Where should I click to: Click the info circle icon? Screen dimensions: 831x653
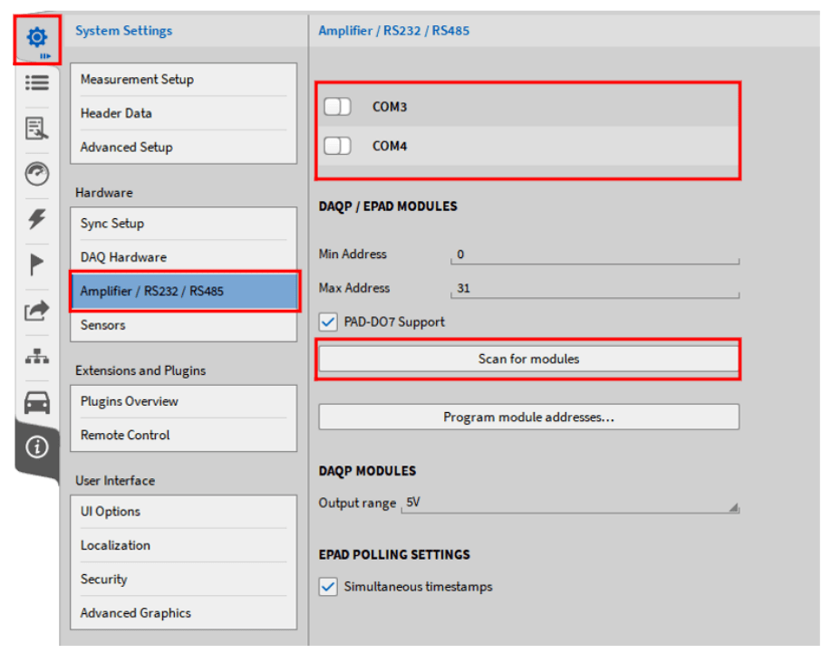tap(37, 447)
